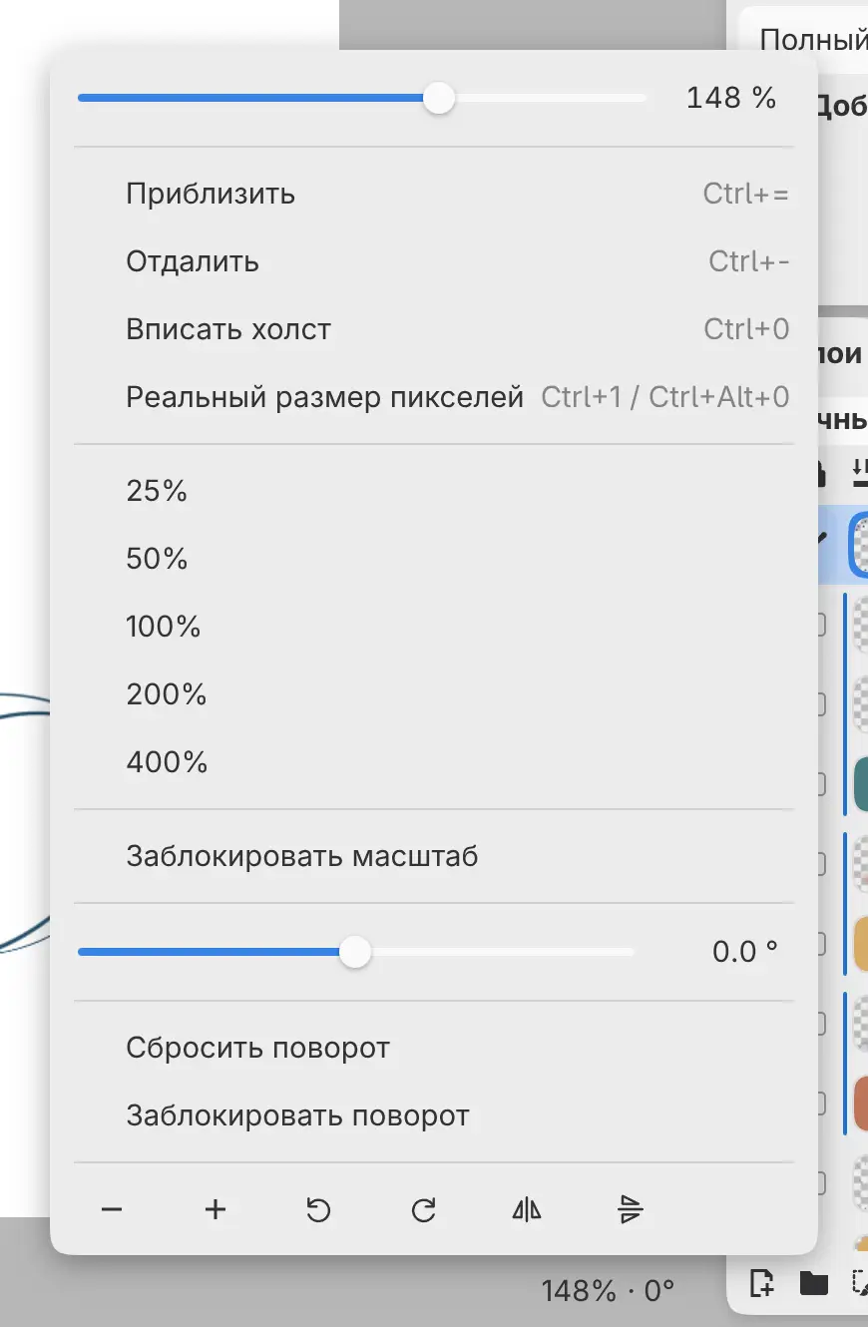Viewport: 868px width, 1327px height.
Task: Click the zoom slider handle near 148 %
Action: (438, 98)
